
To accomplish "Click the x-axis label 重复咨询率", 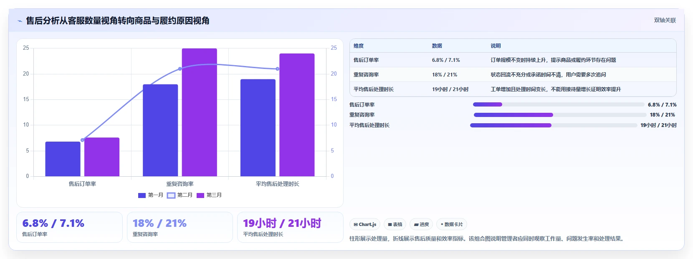I will [x=180, y=184].
